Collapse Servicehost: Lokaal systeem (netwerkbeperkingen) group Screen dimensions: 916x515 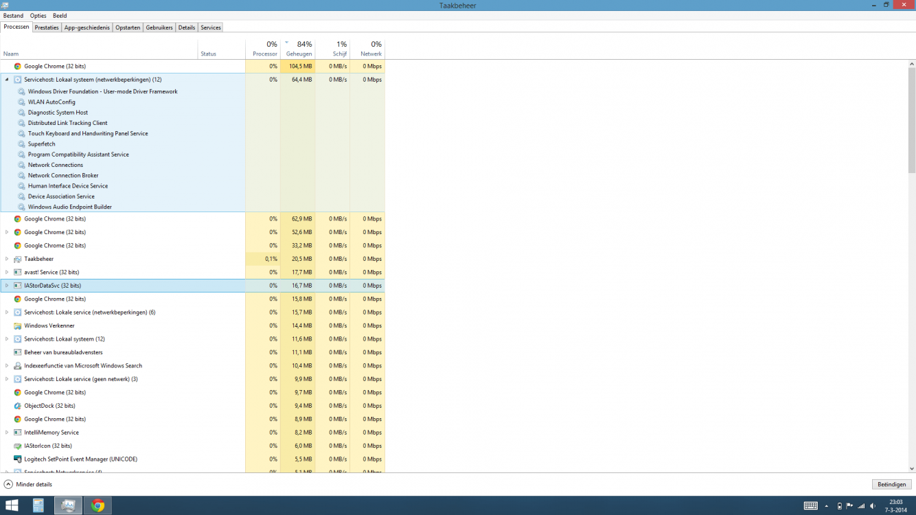click(x=7, y=80)
